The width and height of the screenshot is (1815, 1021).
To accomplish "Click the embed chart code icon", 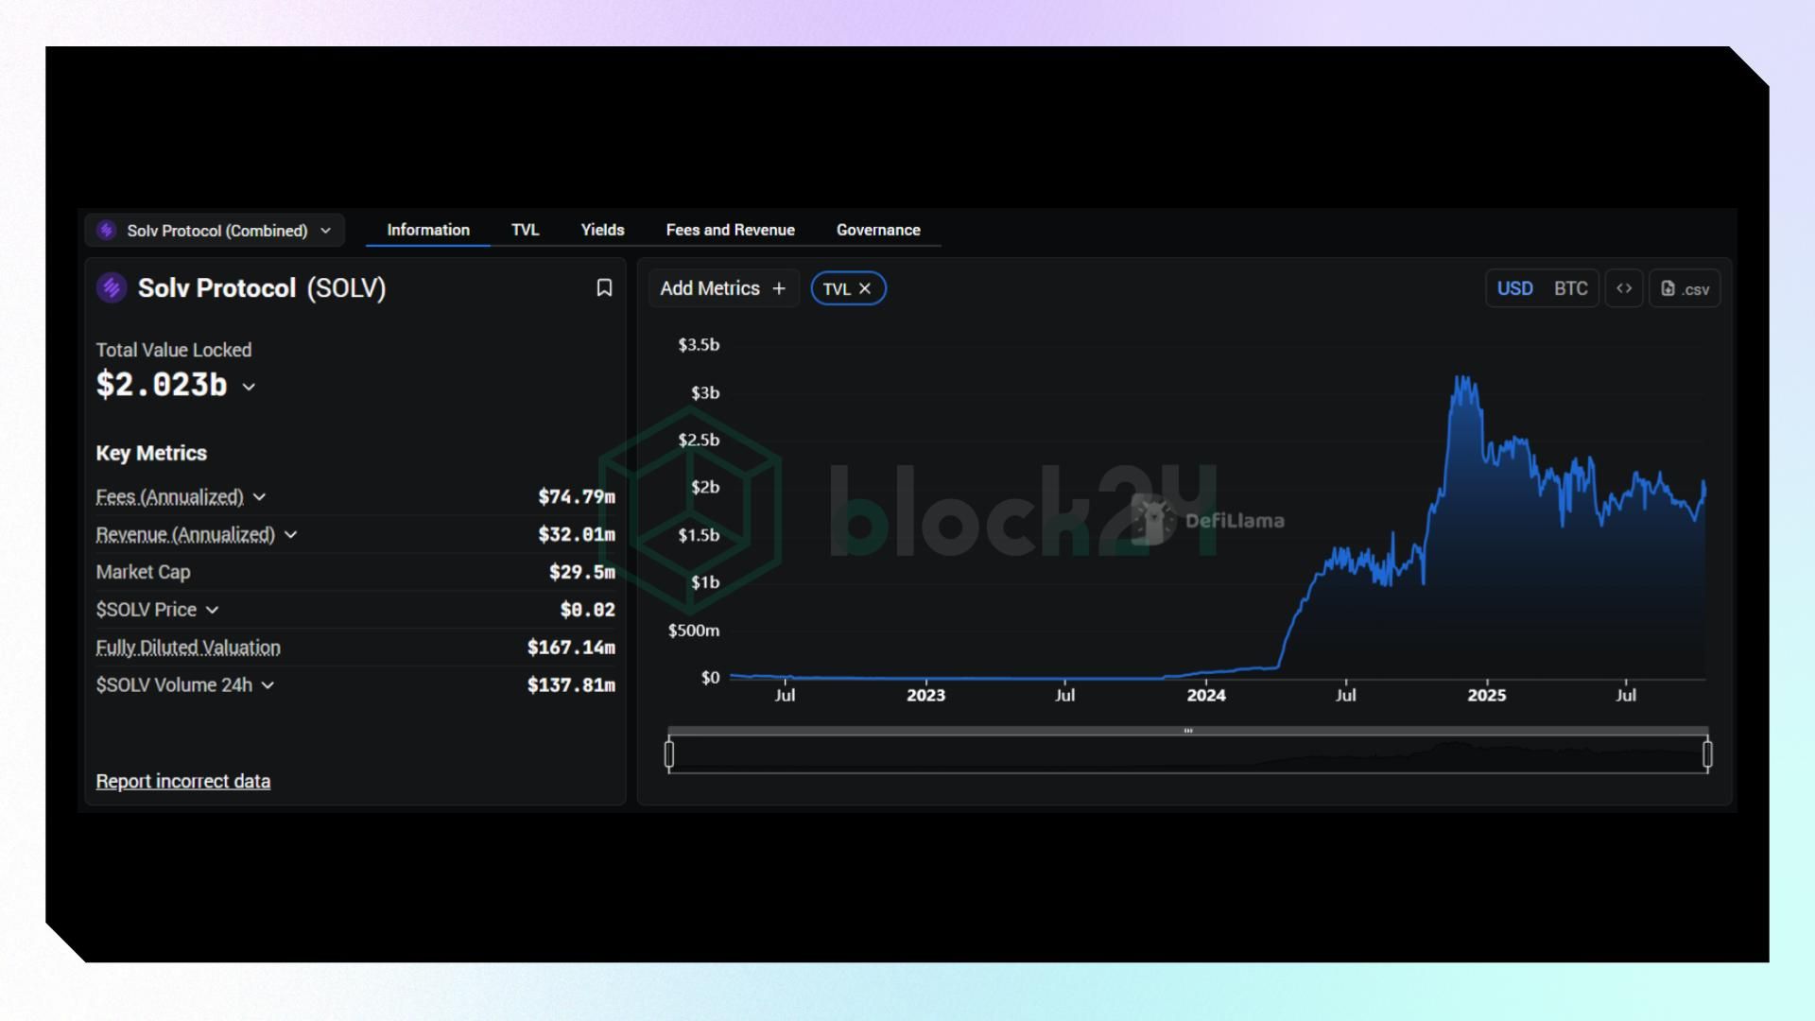I will pyautogui.click(x=1623, y=288).
